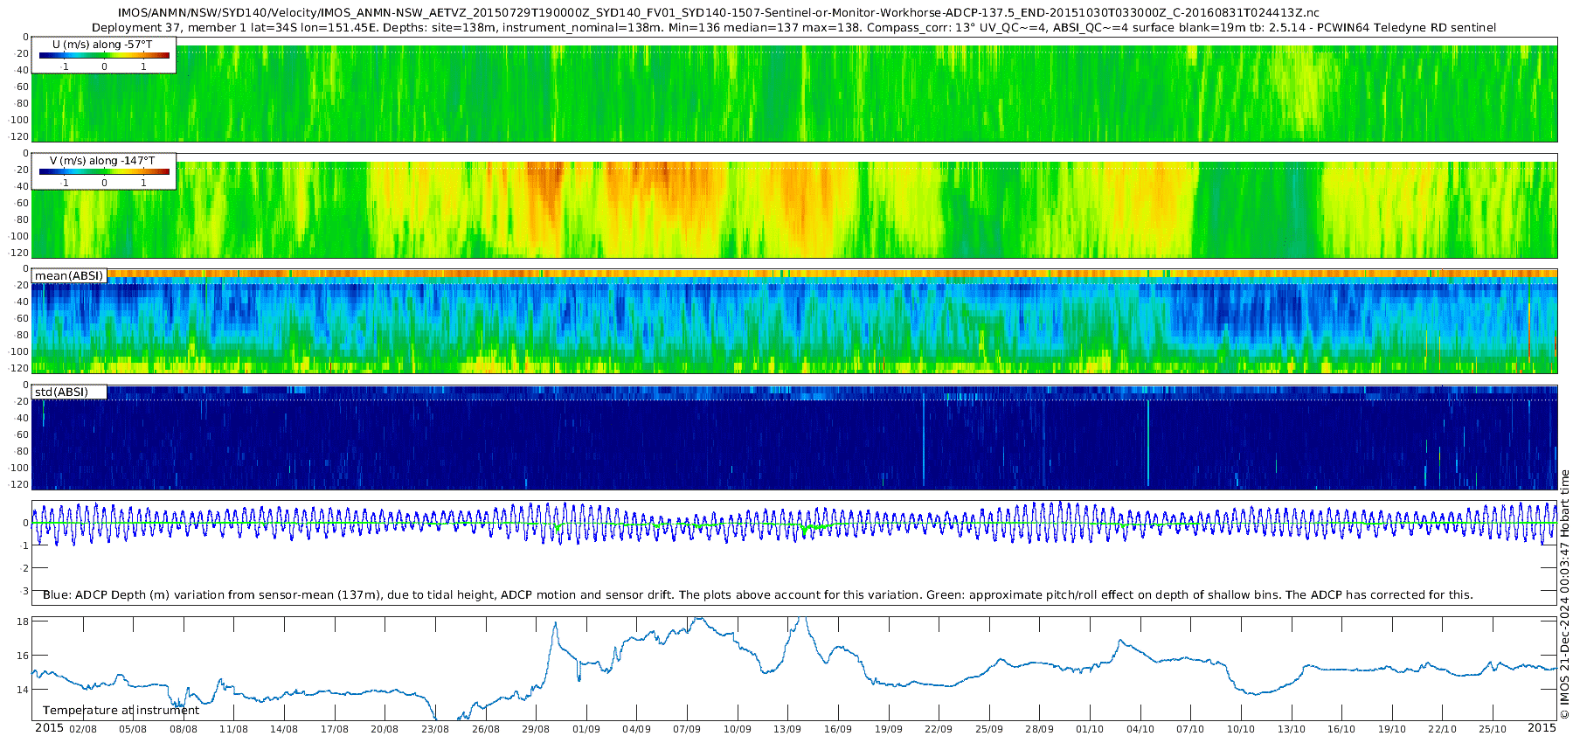The image size is (1573, 743).
Task: Click the NetCDF file path title at top
Action: (718, 13)
